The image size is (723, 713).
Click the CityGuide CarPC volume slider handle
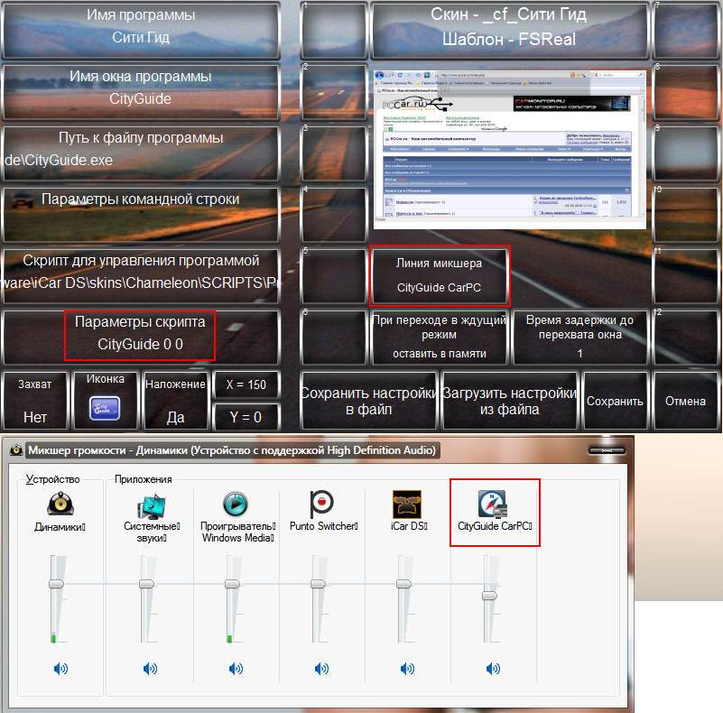tap(490, 596)
